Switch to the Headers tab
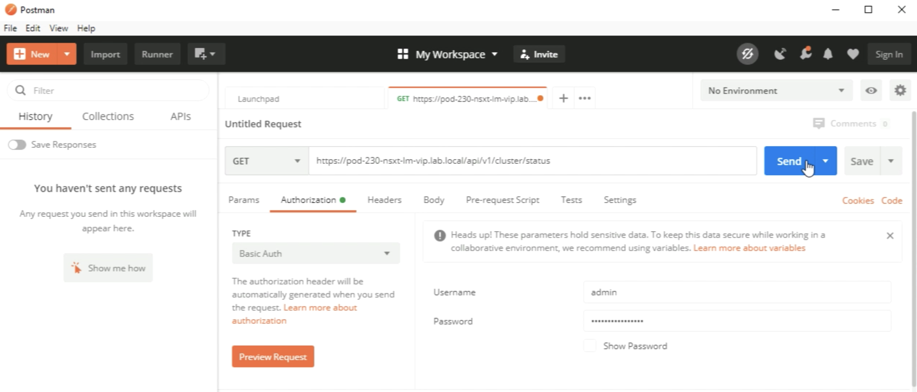This screenshot has height=392, width=917. [384, 200]
